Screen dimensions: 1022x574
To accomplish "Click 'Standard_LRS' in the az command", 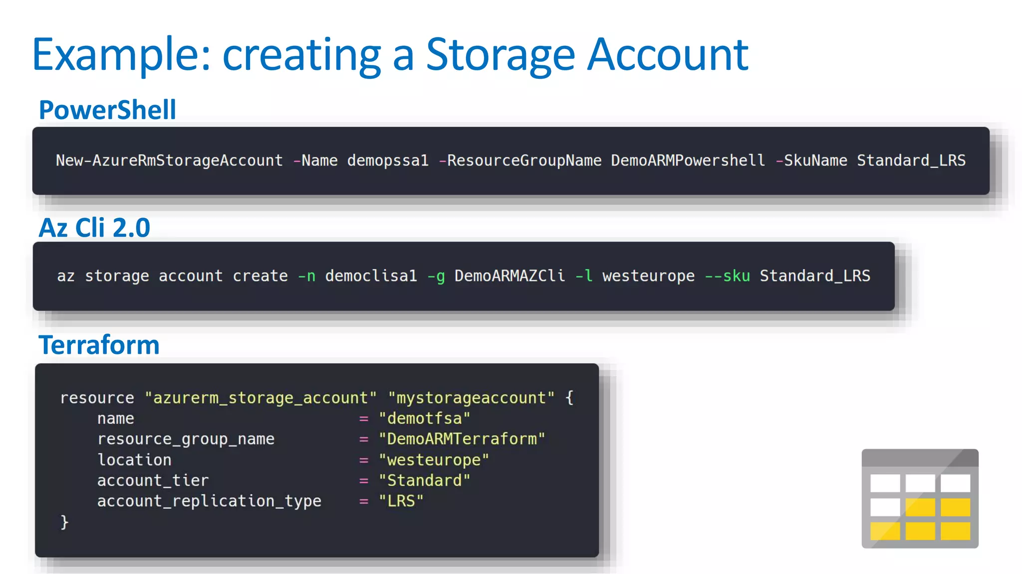I will point(815,276).
